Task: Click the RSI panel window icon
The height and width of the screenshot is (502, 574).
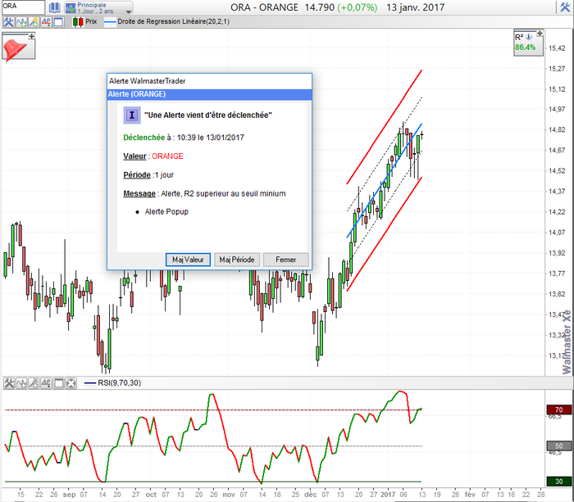Action: 58,383
